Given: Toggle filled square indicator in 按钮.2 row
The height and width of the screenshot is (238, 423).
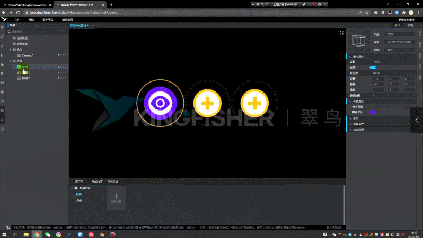Looking at the screenshot, I should 58,78.
